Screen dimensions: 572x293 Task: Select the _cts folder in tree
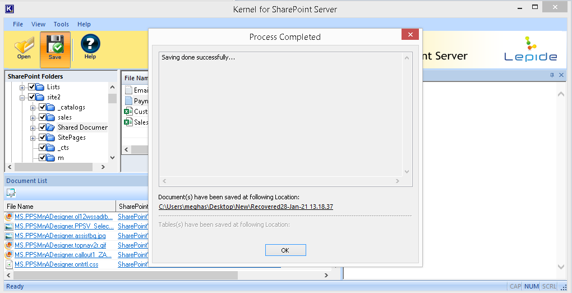(63, 148)
